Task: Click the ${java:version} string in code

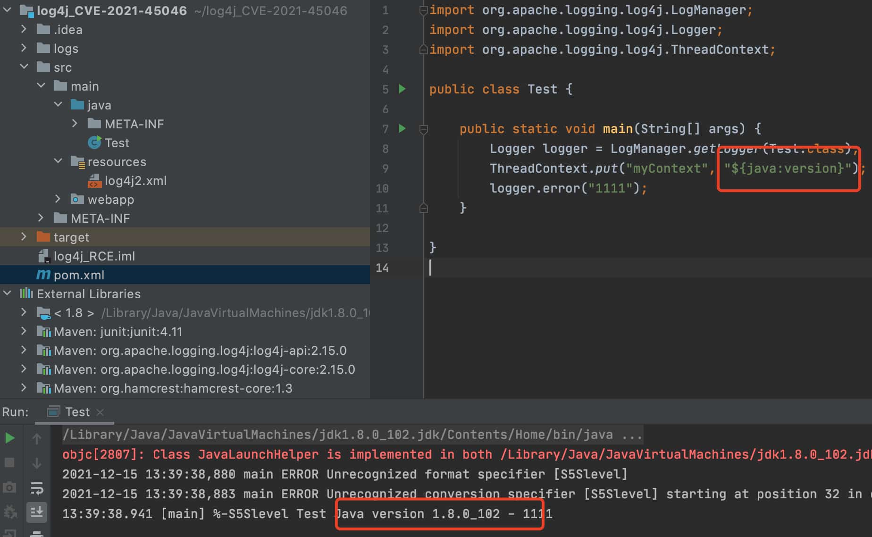Action: click(787, 168)
